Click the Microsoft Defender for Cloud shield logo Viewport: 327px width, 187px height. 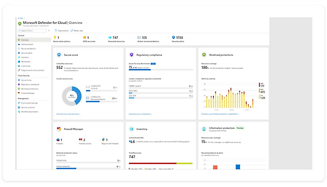20,24
